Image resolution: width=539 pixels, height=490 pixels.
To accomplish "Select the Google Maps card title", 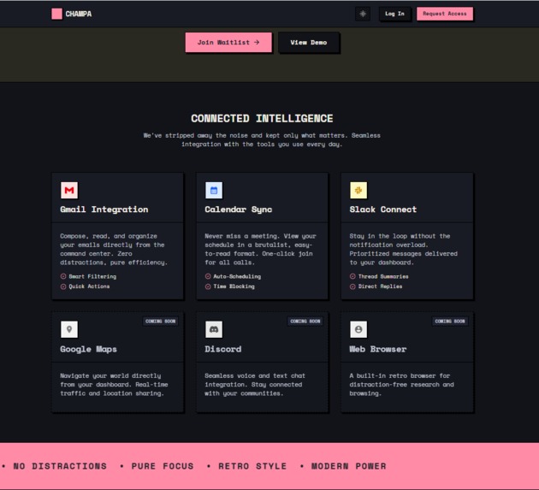I will [88, 349].
